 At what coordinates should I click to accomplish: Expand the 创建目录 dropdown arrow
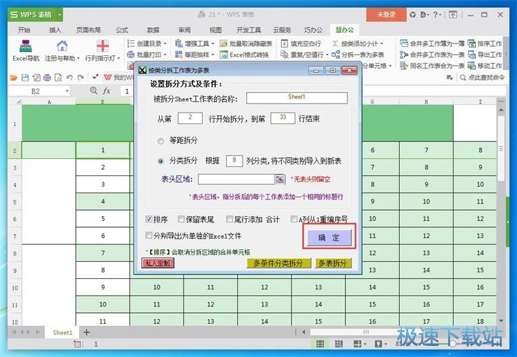coord(165,44)
